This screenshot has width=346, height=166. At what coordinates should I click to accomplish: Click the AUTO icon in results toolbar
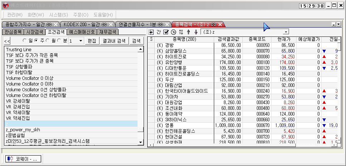pyautogui.click(x=180, y=32)
